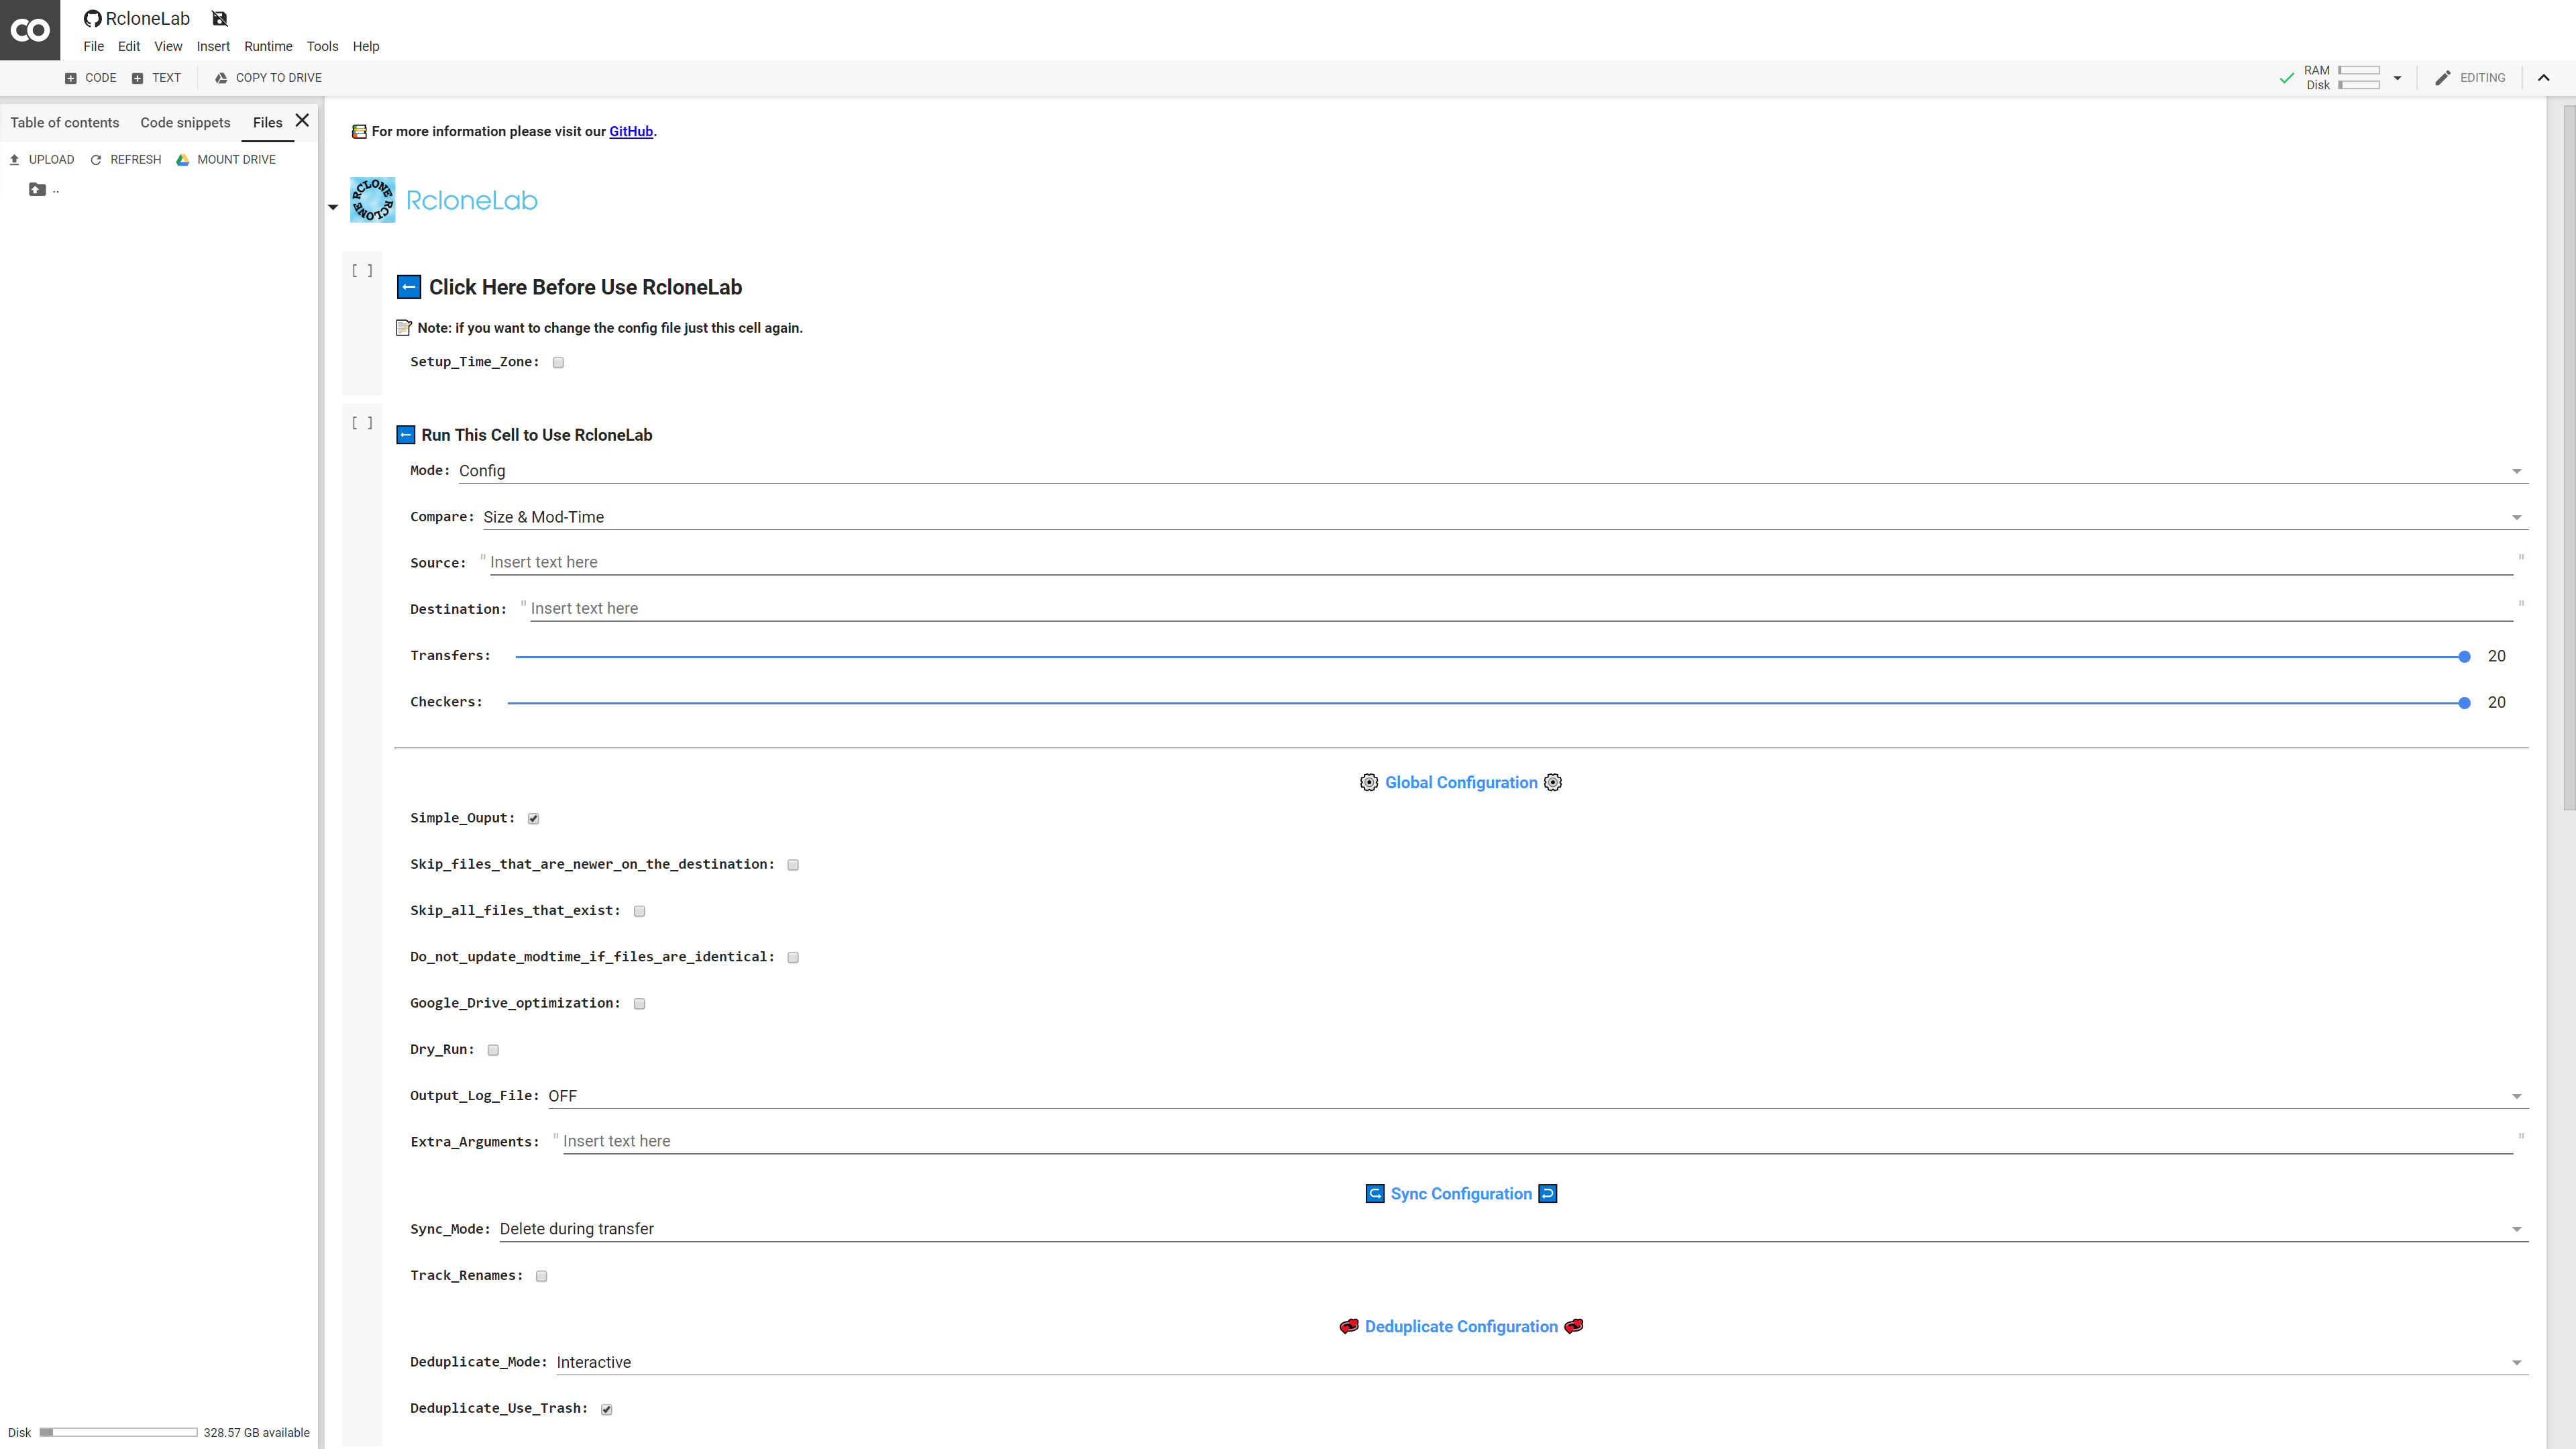This screenshot has width=2576, height=1449.
Task: Click Copy to Drive
Action: click(268, 78)
